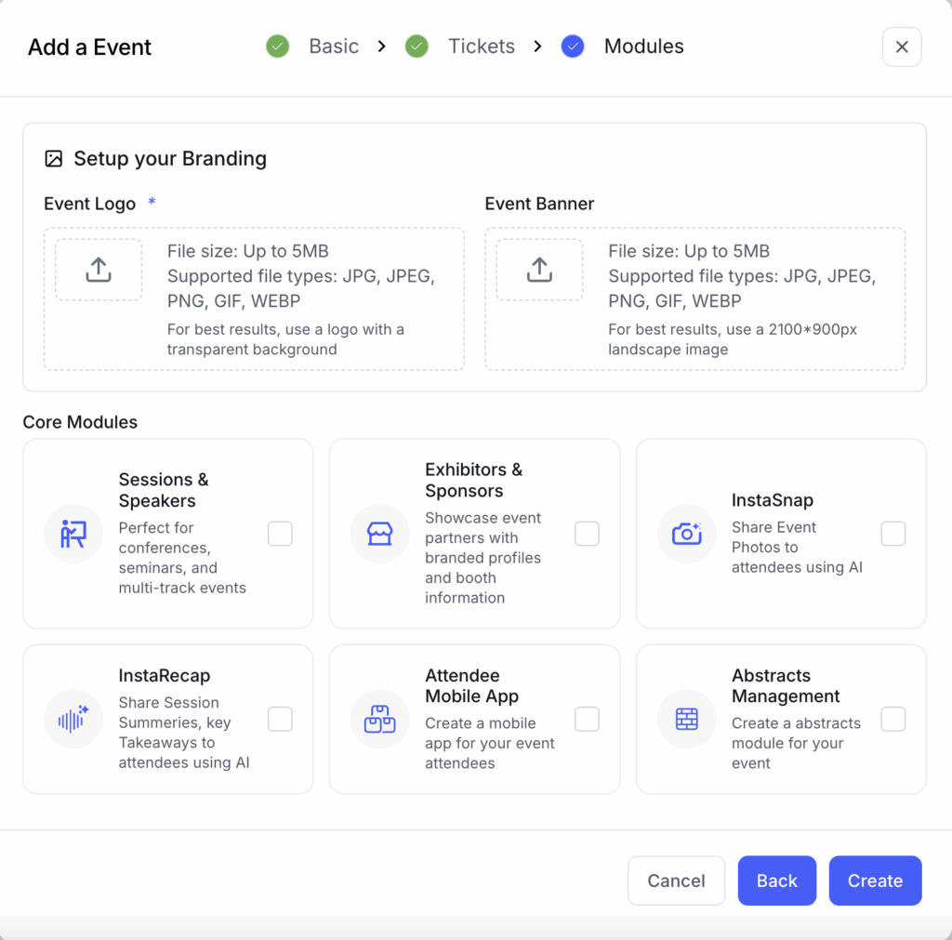Go to the Tickets step
The height and width of the screenshot is (940, 952).
(481, 46)
